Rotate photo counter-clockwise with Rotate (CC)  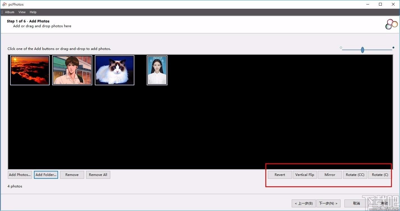coord(355,175)
